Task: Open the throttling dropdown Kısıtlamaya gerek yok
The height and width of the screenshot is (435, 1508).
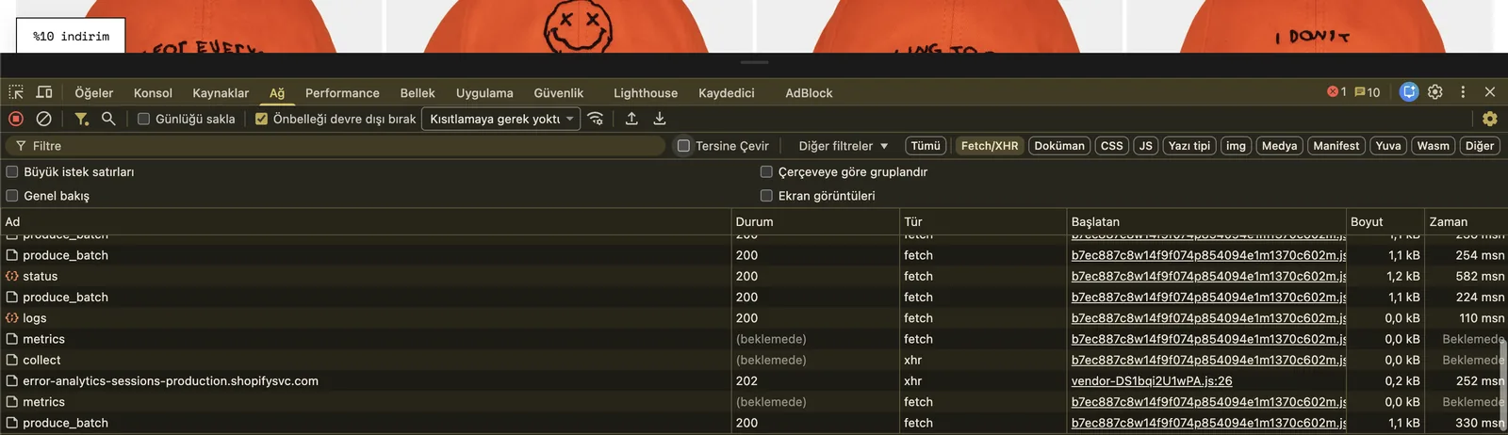Action: pos(500,119)
